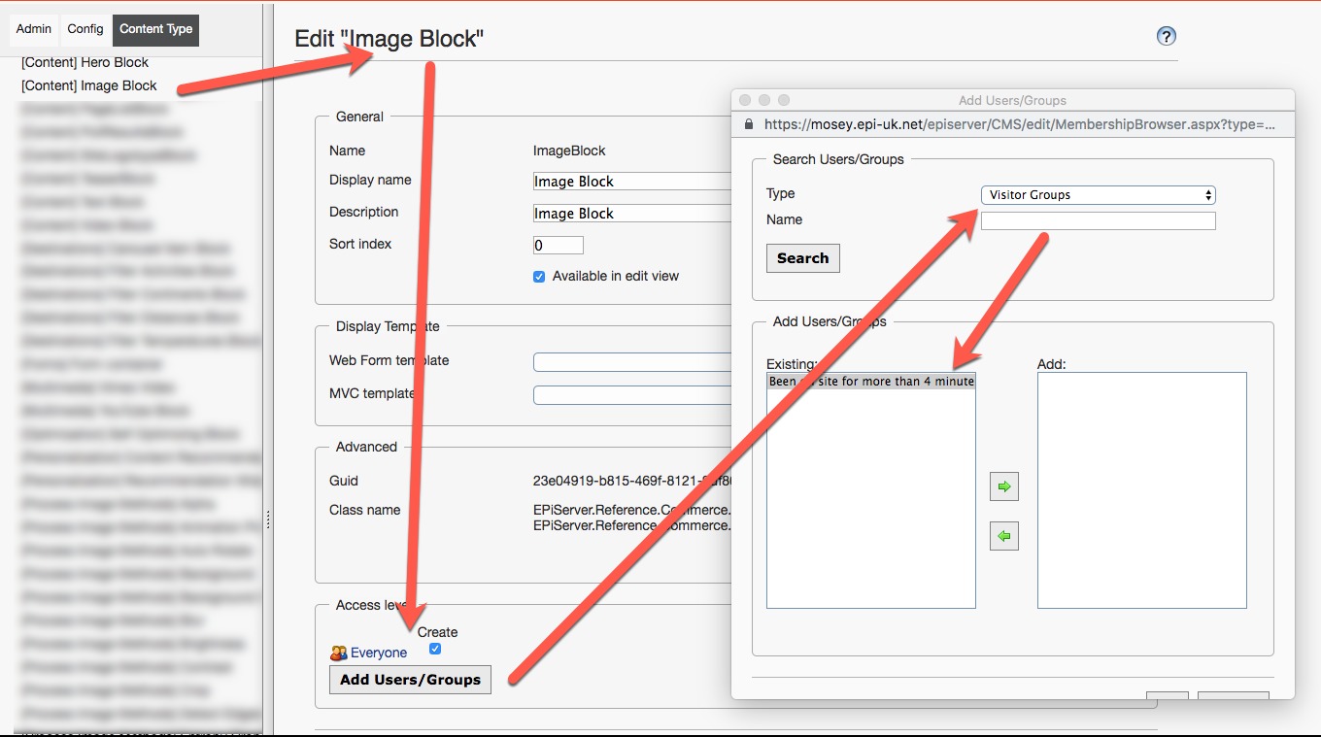Click the Everyone group icon

click(339, 653)
